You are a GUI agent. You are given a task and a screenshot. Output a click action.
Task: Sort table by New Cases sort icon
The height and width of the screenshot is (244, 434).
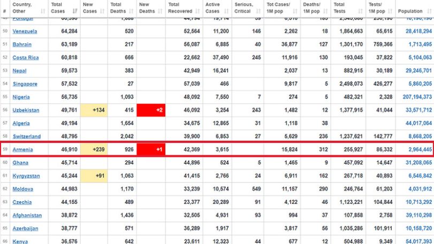tap(102, 11)
